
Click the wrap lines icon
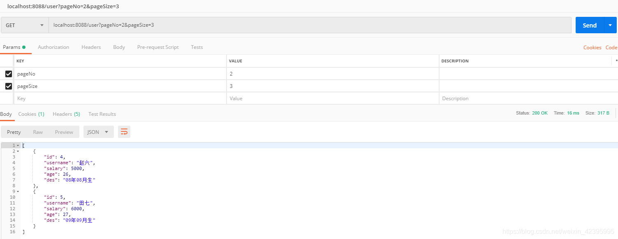coord(124,132)
